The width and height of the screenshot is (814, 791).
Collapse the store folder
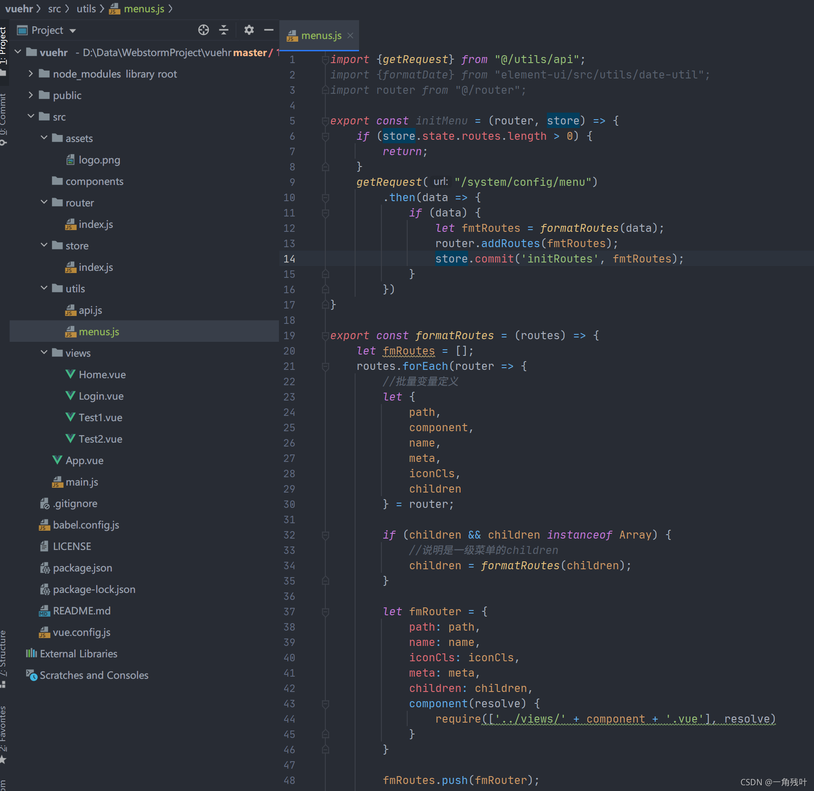point(44,245)
